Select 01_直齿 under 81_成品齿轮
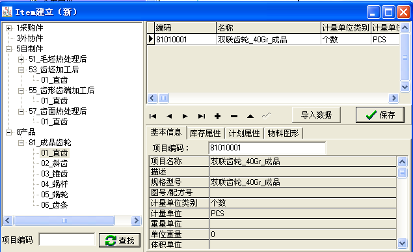Image resolution: width=413 pixels, height=252 pixels. (x=54, y=153)
